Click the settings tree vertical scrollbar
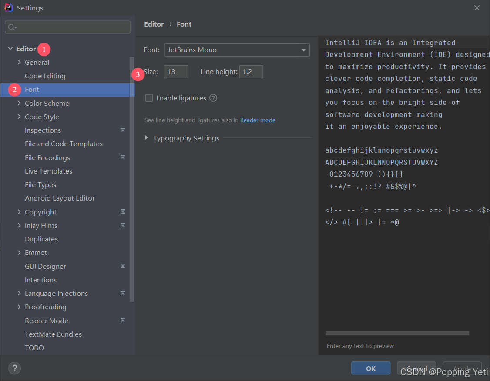 click(x=131, y=179)
